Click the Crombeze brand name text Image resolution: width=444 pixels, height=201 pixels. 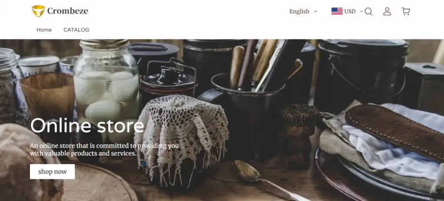[x=68, y=11]
